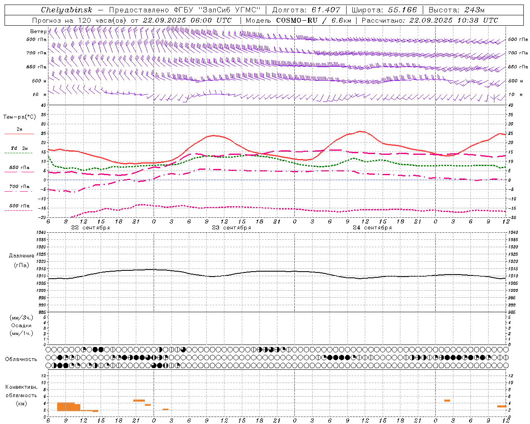Click the 'Предоставлено ФГБУ "ЗапСиб УГМС"' provider text
This screenshot has width=530, height=424.
pyautogui.click(x=185, y=10)
